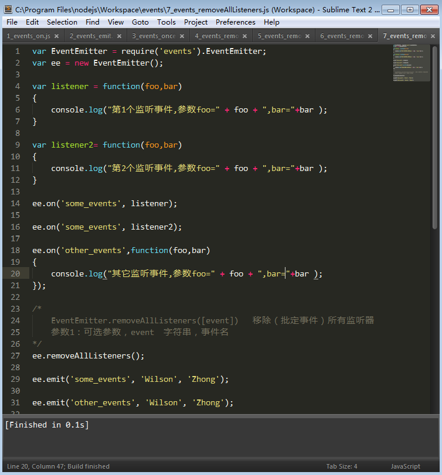Click line number 20 in gutter
442x475 pixels.
point(15,274)
